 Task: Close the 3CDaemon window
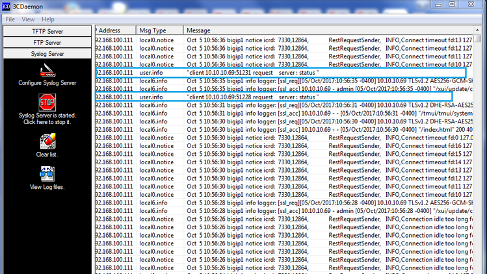tap(471, 5)
